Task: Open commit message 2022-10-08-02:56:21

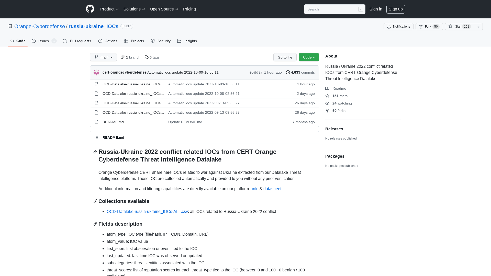Action: 204,94
